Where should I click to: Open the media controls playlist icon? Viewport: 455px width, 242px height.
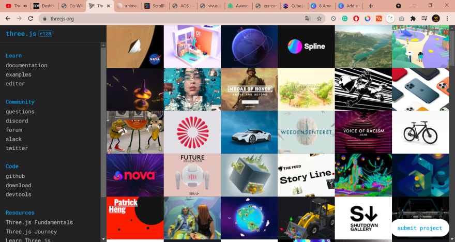(424, 19)
